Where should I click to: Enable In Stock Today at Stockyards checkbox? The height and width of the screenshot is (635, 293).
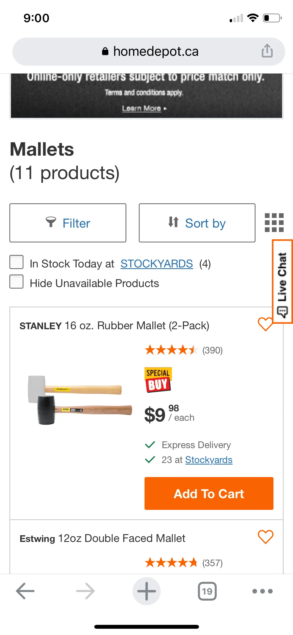[16, 262]
